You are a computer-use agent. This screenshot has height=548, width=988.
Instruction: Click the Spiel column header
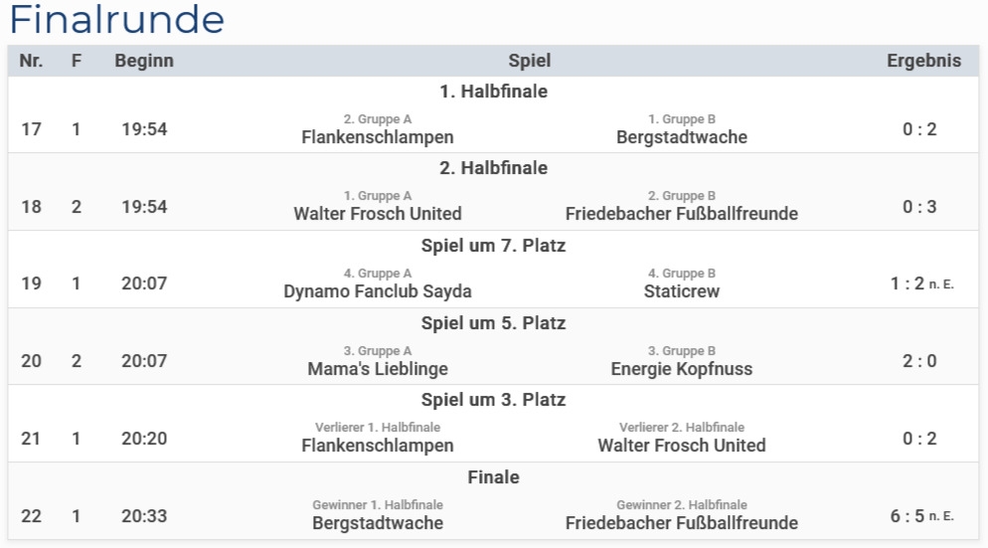pos(529,61)
